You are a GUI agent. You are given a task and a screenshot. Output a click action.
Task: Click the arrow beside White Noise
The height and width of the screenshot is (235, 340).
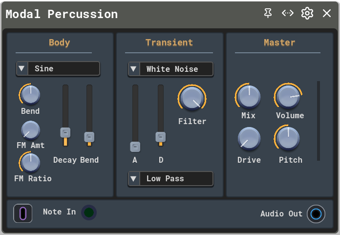coord(133,69)
